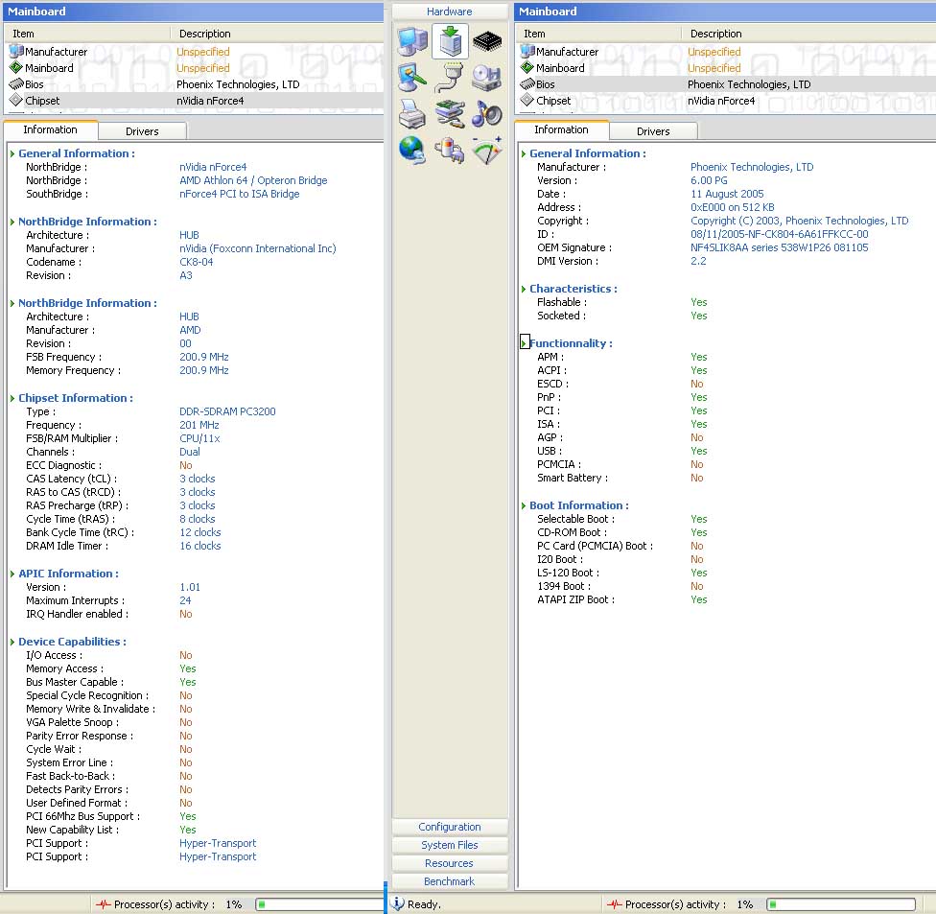Click right processor activity progress bar
Screen dimensions: 936x914
(x=840, y=904)
